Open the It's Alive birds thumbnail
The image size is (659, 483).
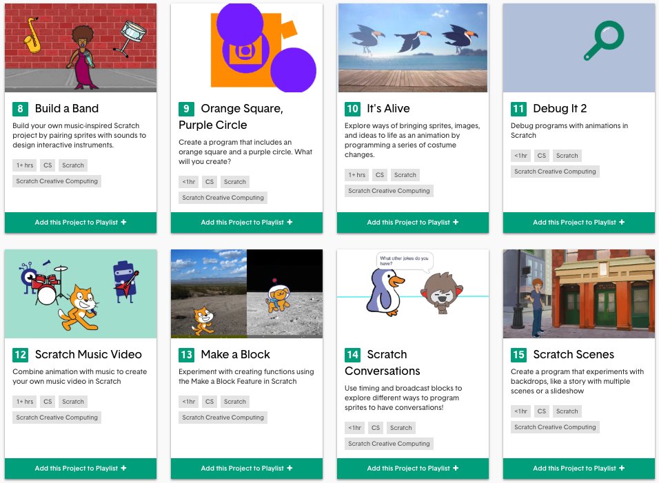tap(413, 48)
